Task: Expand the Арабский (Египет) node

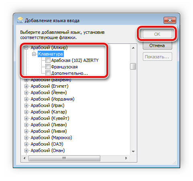Action: click(x=26, y=86)
